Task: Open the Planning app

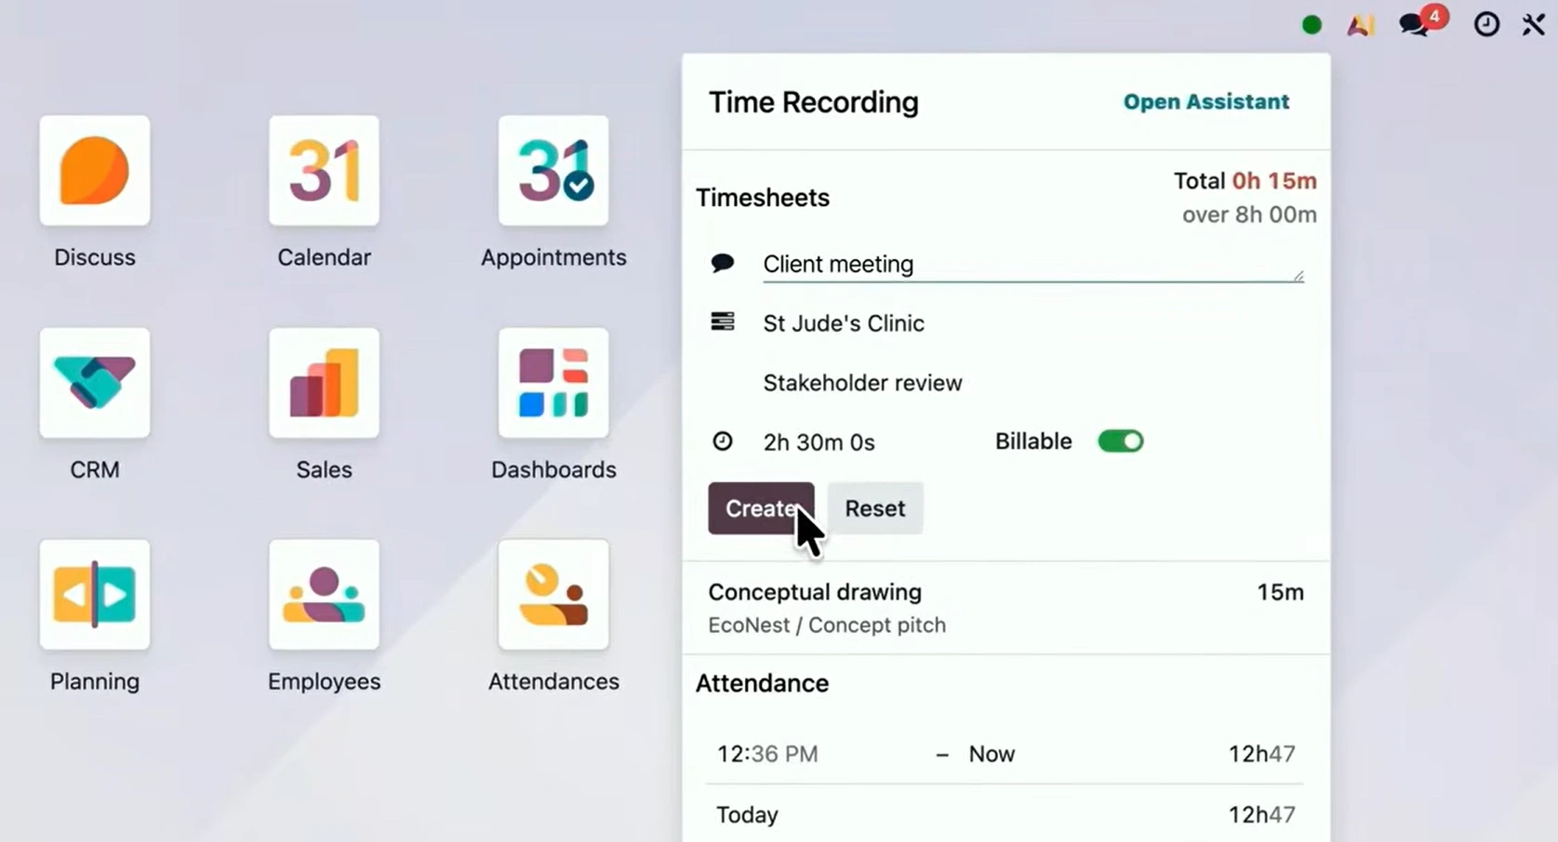Action: point(95,595)
